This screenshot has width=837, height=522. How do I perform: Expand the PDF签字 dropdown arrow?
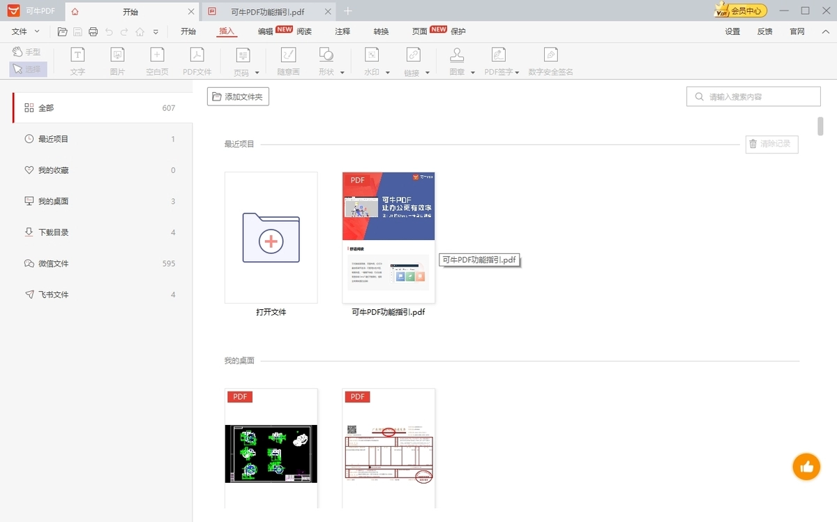pyautogui.click(x=518, y=73)
